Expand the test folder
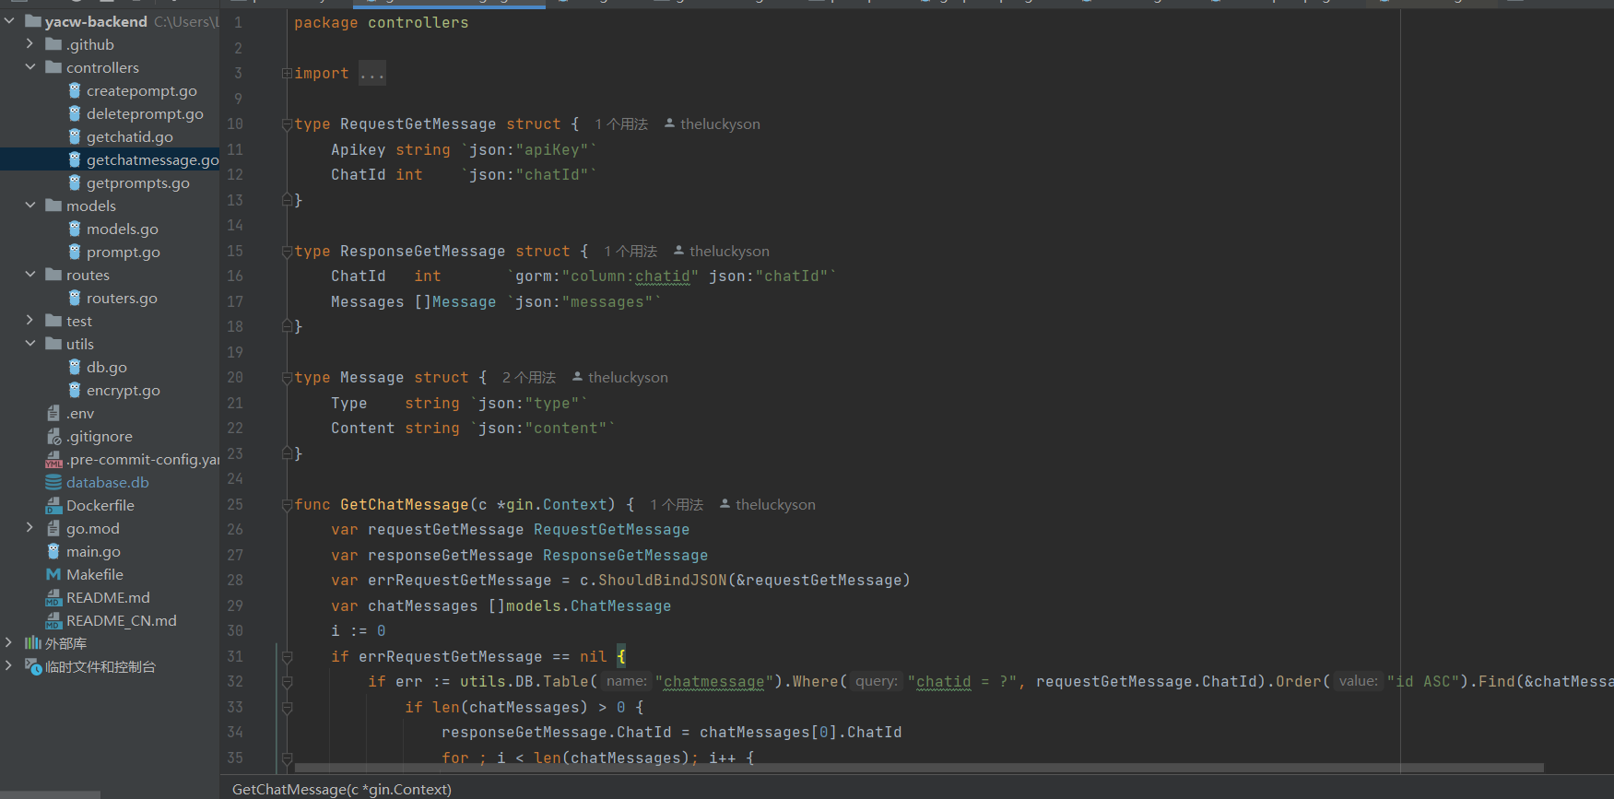This screenshot has height=799, width=1614. click(x=29, y=321)
